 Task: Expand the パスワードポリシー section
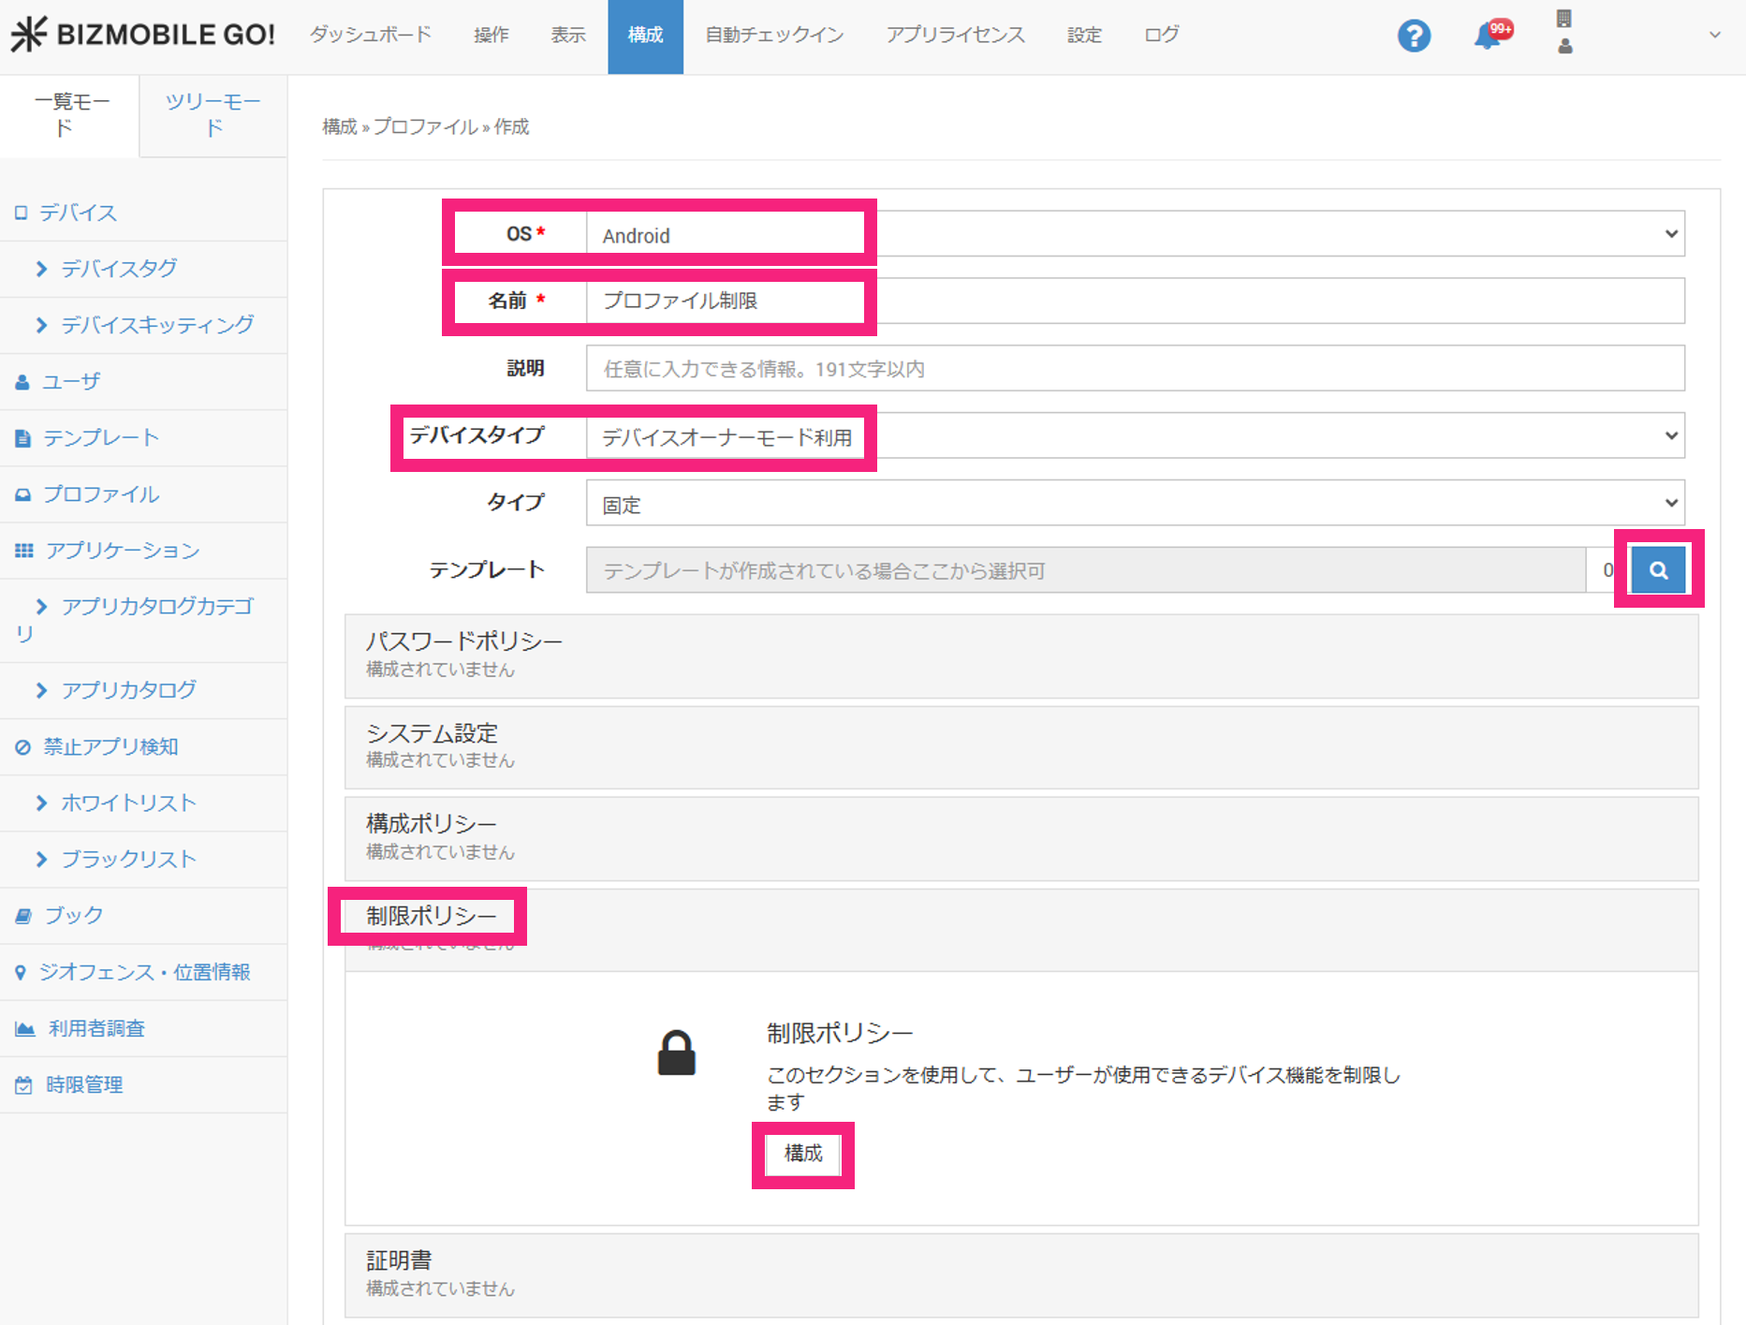click(x=1020, y=655)
